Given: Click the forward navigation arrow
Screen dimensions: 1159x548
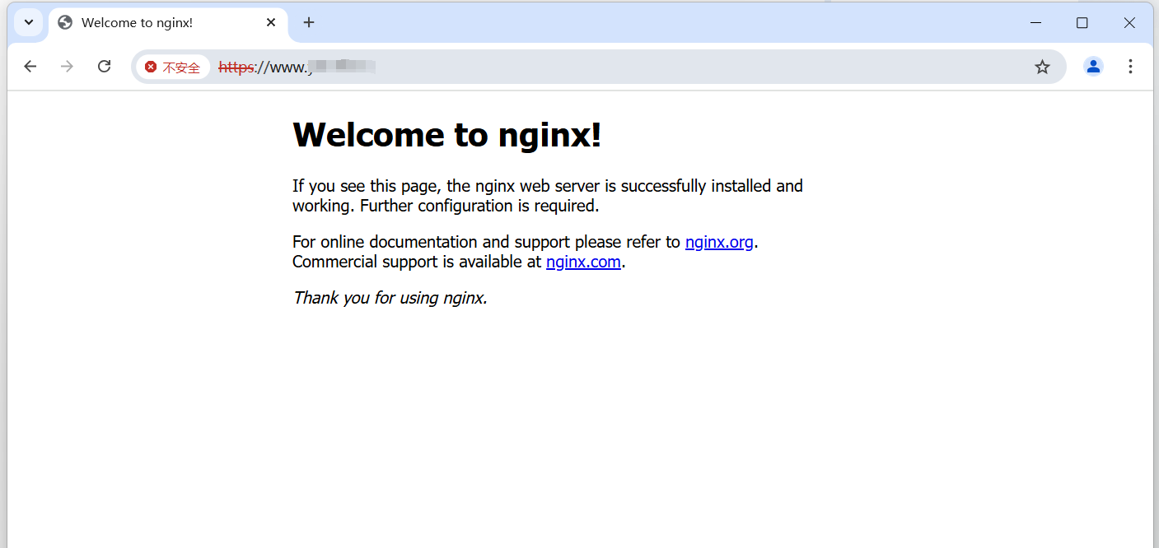Looking at the screenshot, I should pyautogui.click(x=67, y=67).
